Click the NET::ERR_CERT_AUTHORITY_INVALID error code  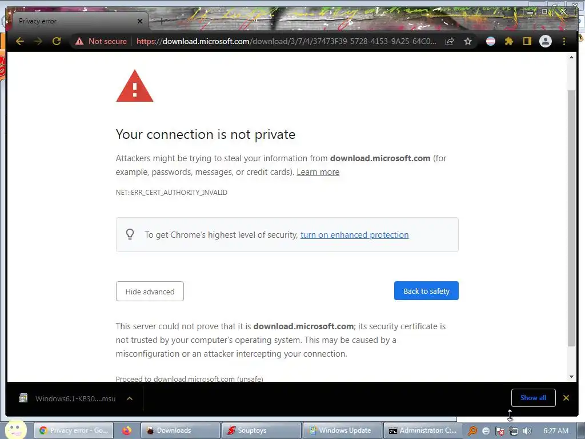coord(171,193)
